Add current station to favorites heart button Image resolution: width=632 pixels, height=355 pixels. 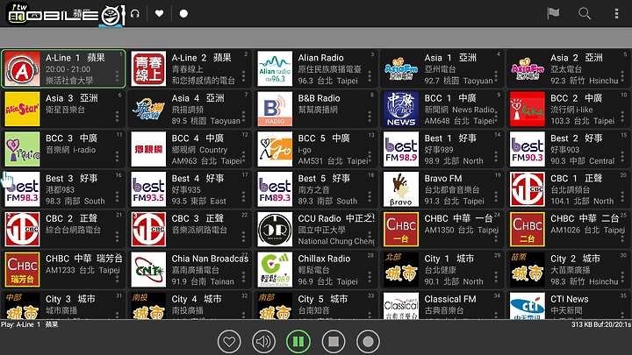point(229,342)
